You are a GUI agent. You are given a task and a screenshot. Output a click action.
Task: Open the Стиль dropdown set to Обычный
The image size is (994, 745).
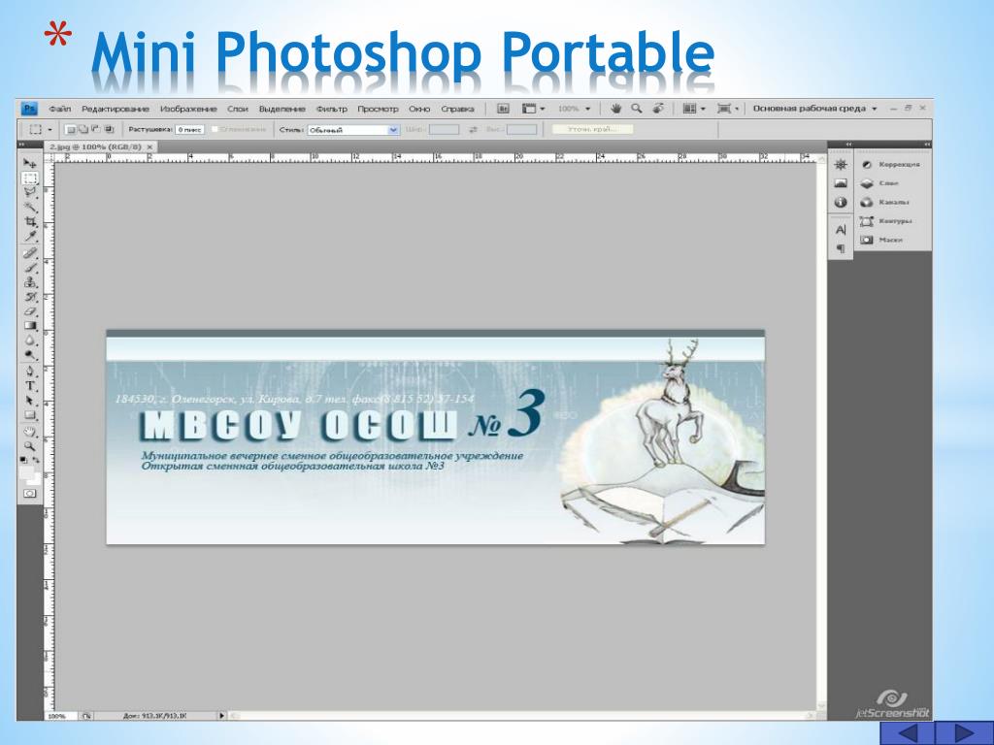point(353,129)
